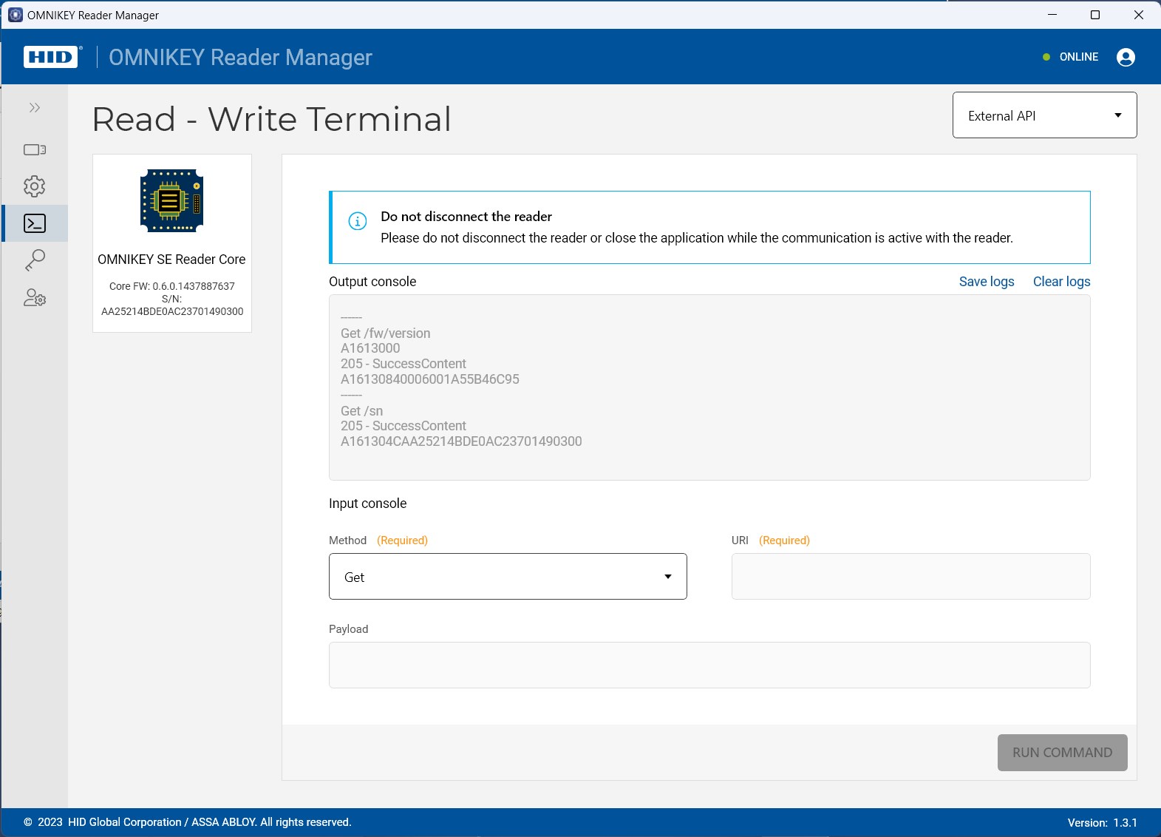Image resolution: width=1161 pixels, height=837 pixels.
Task: Click the RUN COMMAND button
Action: [x=1062, y=753]
